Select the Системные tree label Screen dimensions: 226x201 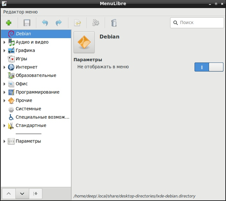pyautogui.click(x=28, y=109)
